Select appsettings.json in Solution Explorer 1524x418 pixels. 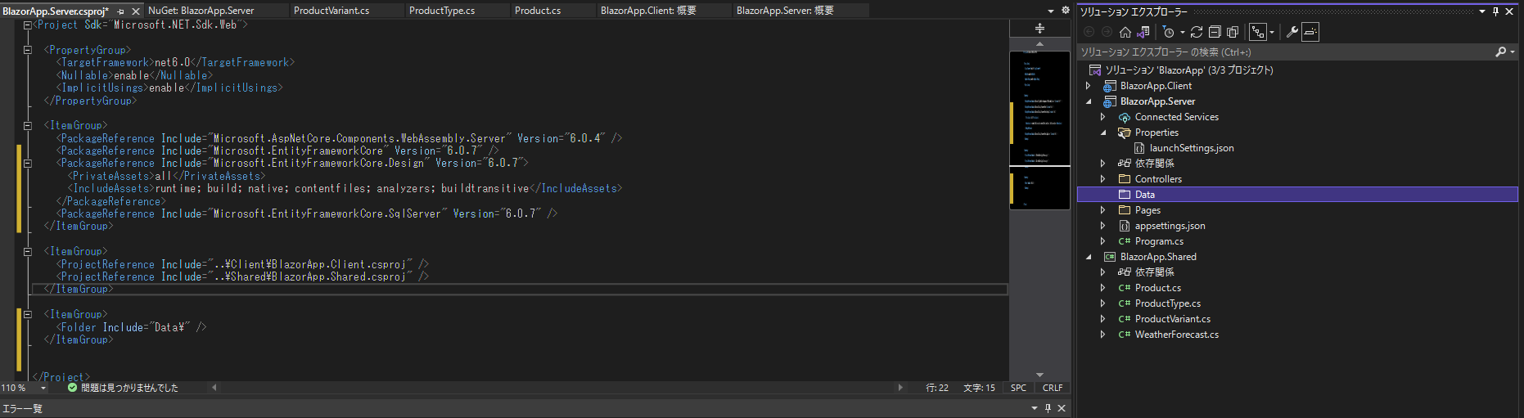tap(1170, 226)
